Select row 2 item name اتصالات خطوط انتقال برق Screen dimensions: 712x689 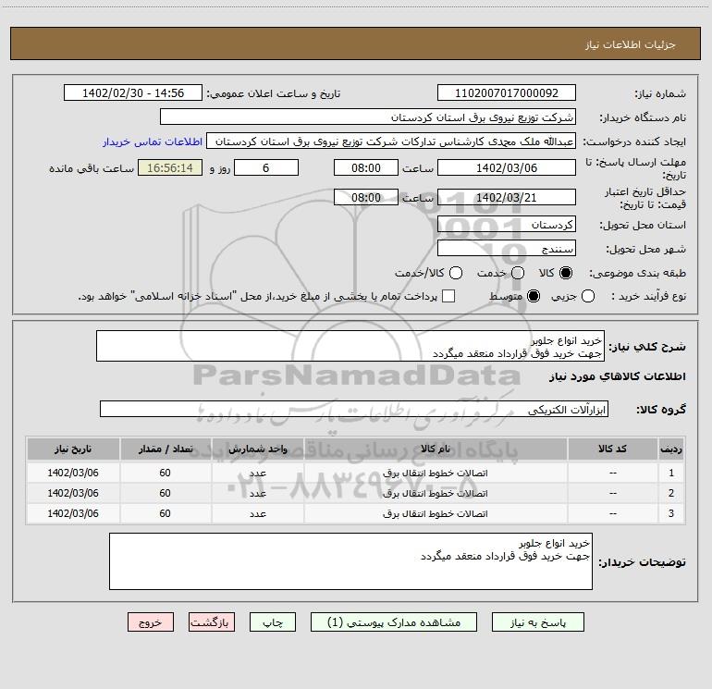pyautogui.click(x=435, y=493)
